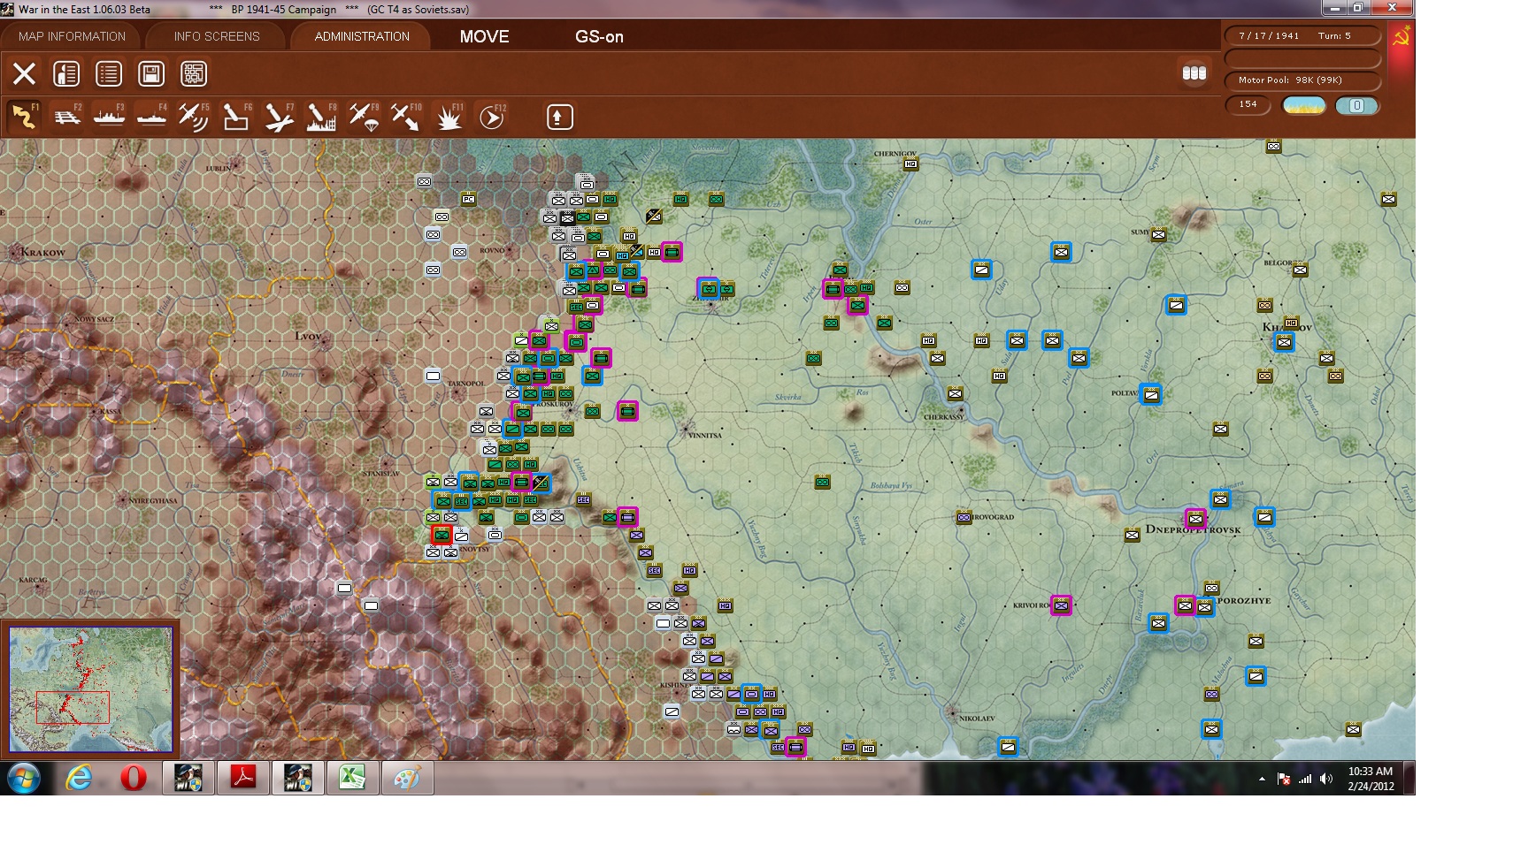Select the F6 bomb unit mode
Screen dimensions: 1513x852
point(236,117)
